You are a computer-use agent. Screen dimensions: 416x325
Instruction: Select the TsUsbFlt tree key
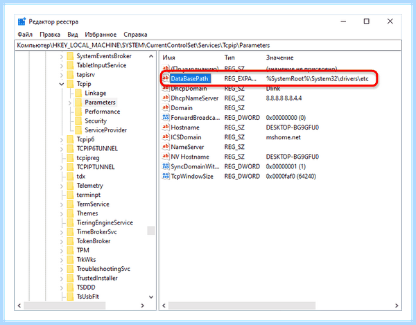(88, 297)
